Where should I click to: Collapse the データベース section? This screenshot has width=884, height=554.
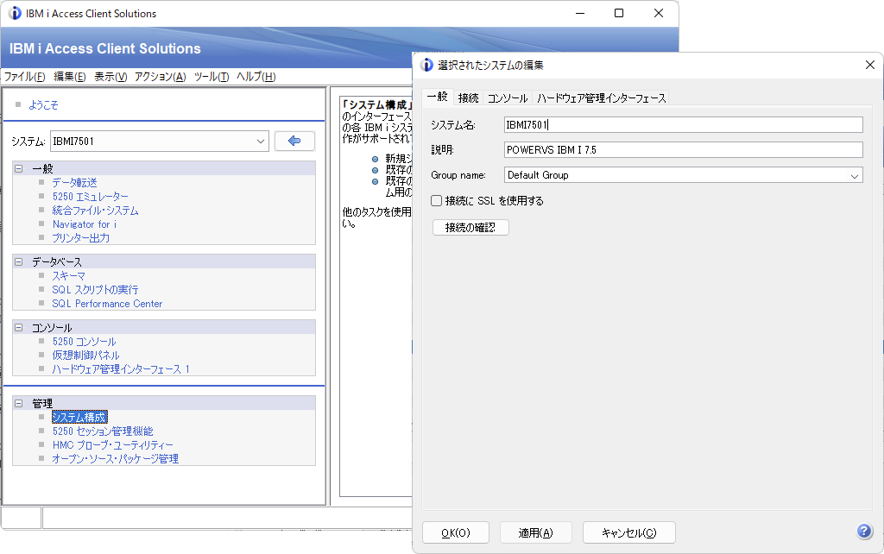click(18, 261)
